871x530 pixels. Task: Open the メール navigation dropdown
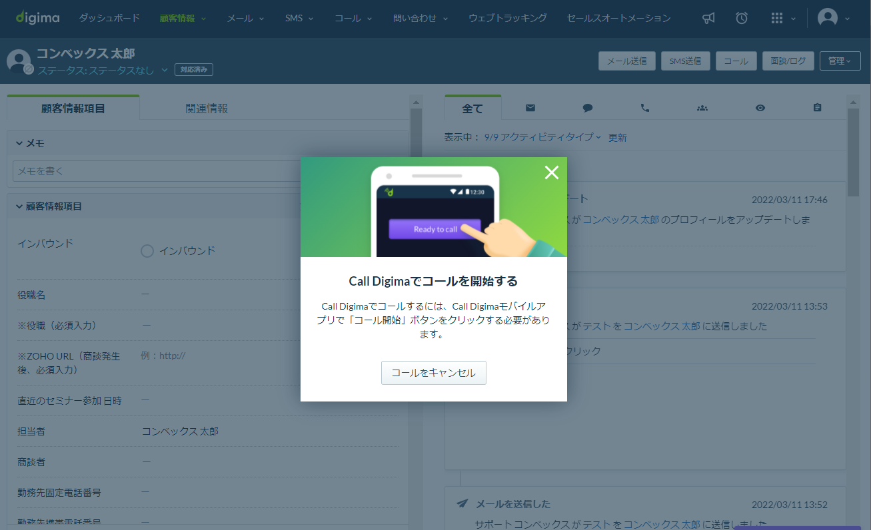point(245,19)
